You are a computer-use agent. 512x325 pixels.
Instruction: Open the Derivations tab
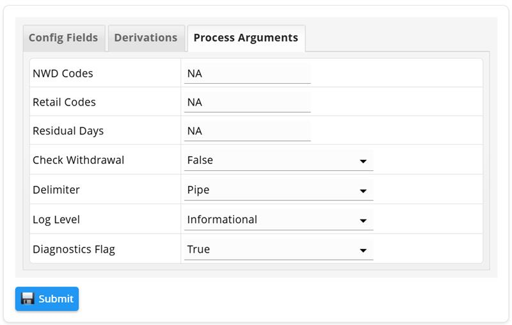pyautogui.click(x=146, y=38)
